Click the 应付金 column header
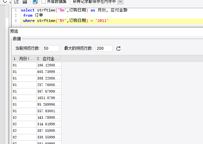203x144 pixels. coord(49,59)
